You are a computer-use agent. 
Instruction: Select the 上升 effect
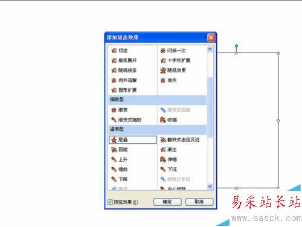[x=120, y=159]
